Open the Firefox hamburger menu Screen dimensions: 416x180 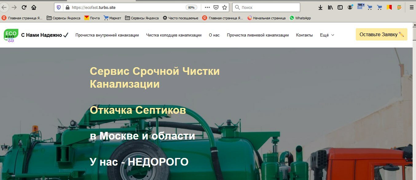coord(412,7)
